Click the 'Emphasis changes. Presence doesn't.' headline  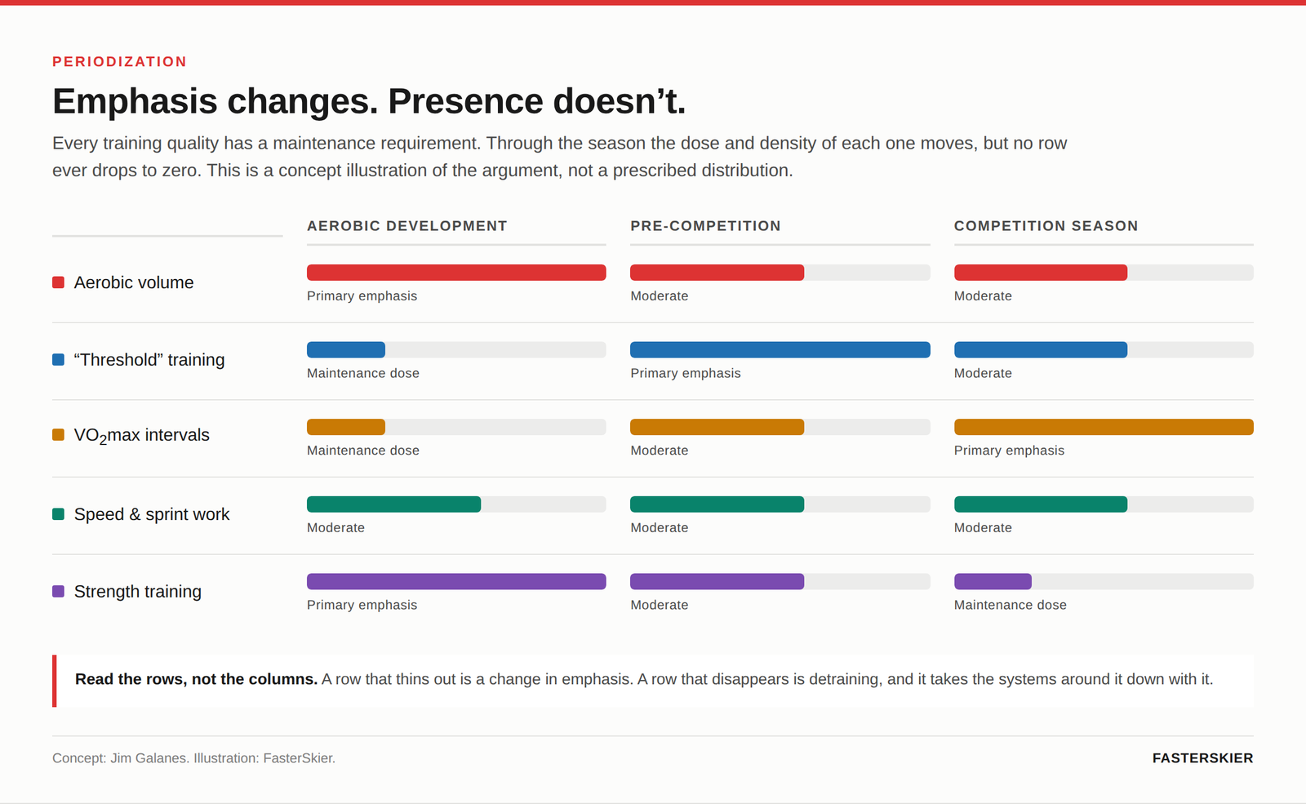[x=369, y=101]
